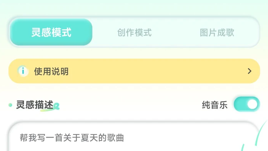Open the yellow 使用说明 banner

point(134,71)
